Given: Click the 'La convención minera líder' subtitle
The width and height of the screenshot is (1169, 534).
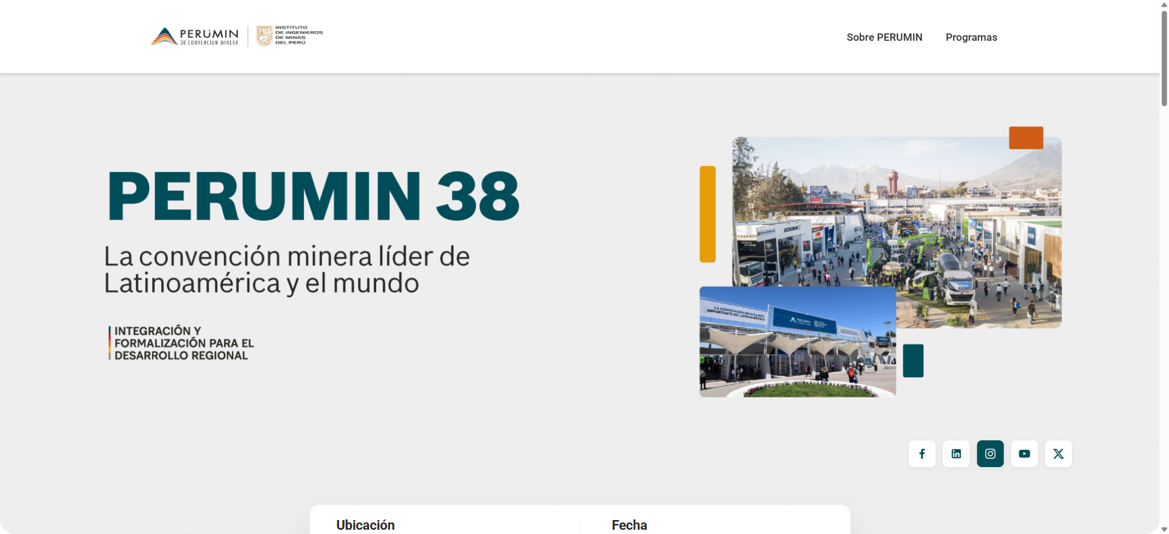Looking at the screenshot, I should pyautogui.click(x=287, y=269).
